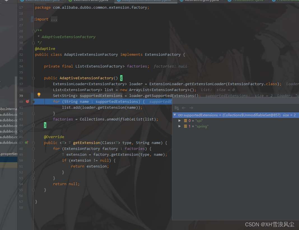
Task: Go back using the debugger popup arrow
Action: tap(184, 108)
